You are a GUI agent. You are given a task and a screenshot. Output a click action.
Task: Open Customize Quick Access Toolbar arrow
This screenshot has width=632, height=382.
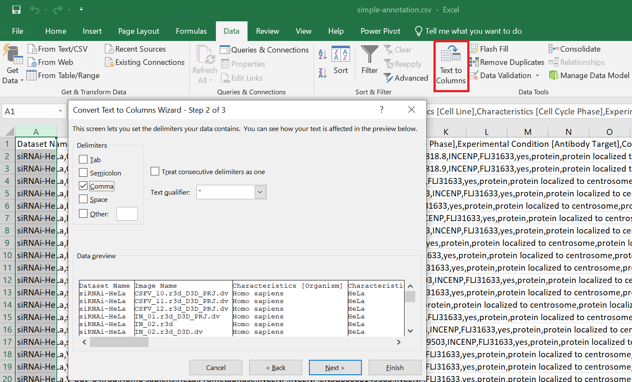pyautogui.click(x=81, y=9)
